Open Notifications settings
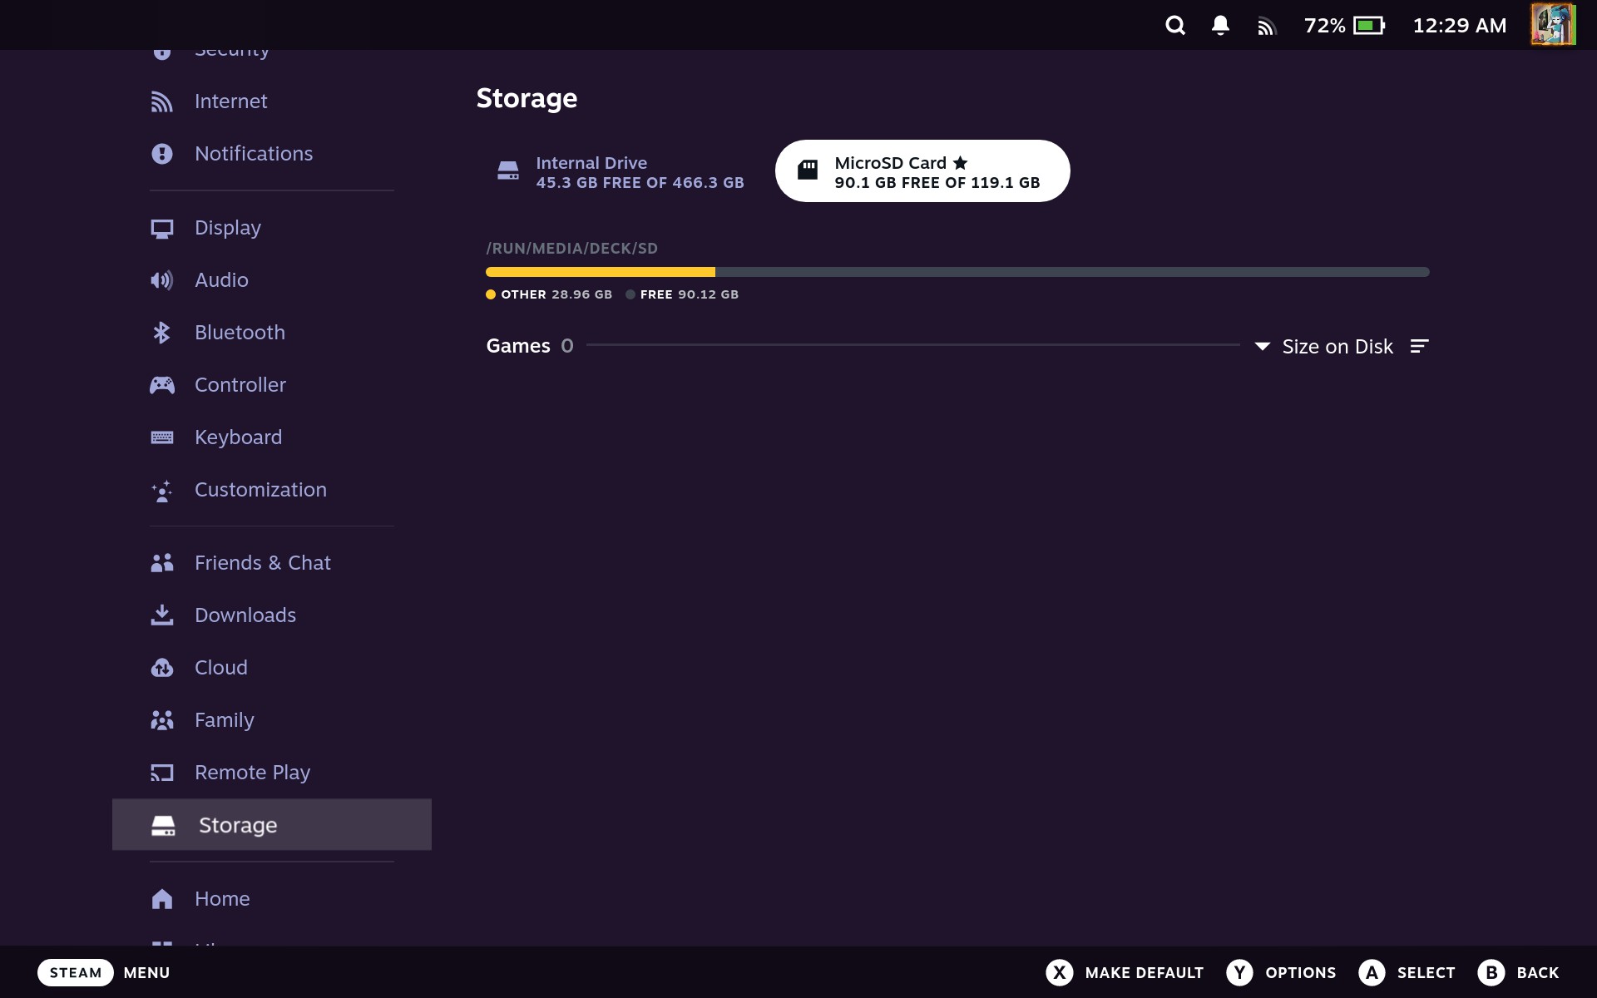The height and width of the screenshot is (998, 1597). [272, 154]
